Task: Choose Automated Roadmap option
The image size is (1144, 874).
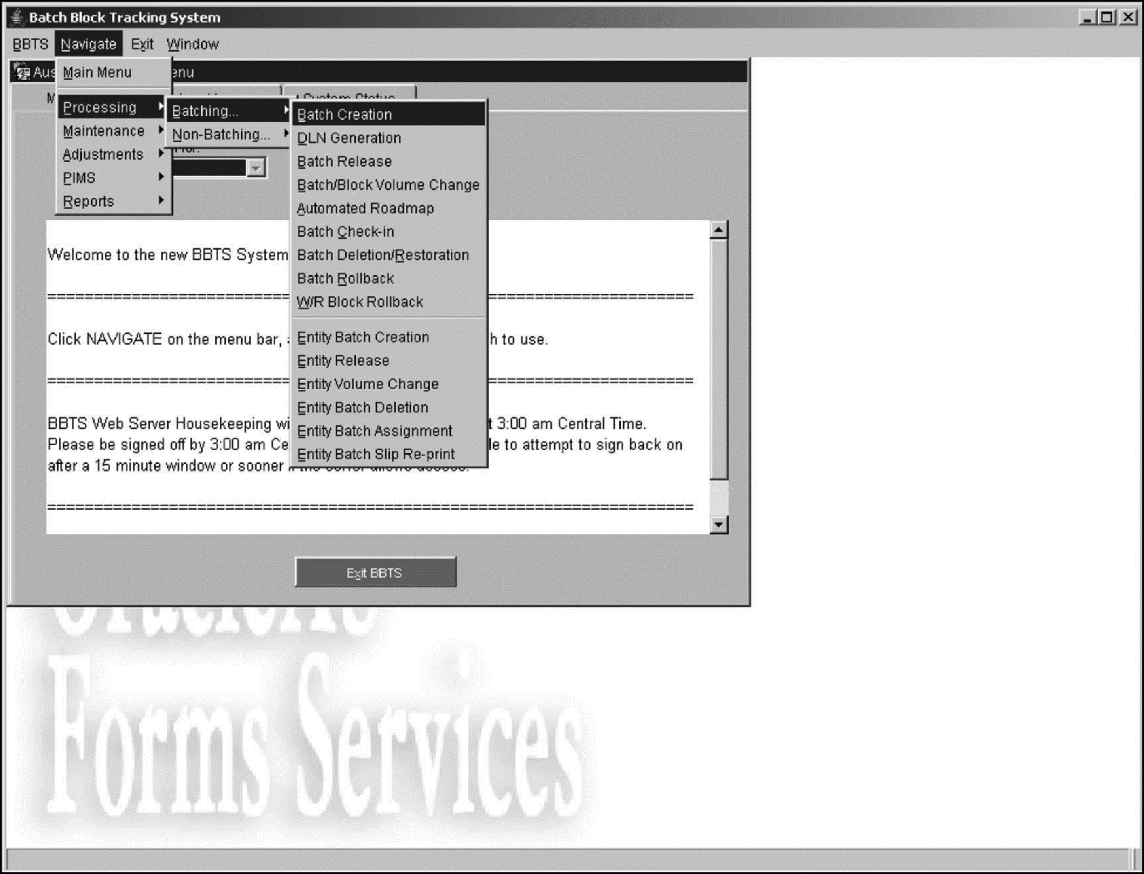Action: point(366,208)
